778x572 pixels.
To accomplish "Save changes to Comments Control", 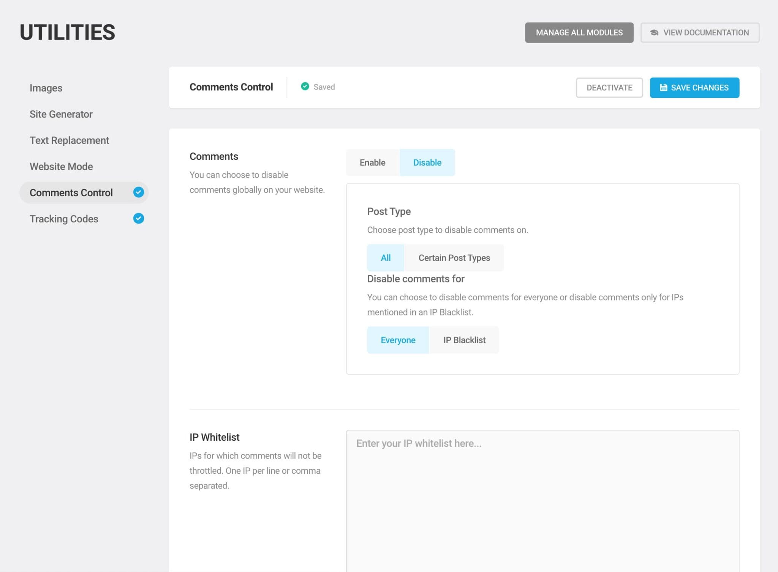I will (694, 88).
